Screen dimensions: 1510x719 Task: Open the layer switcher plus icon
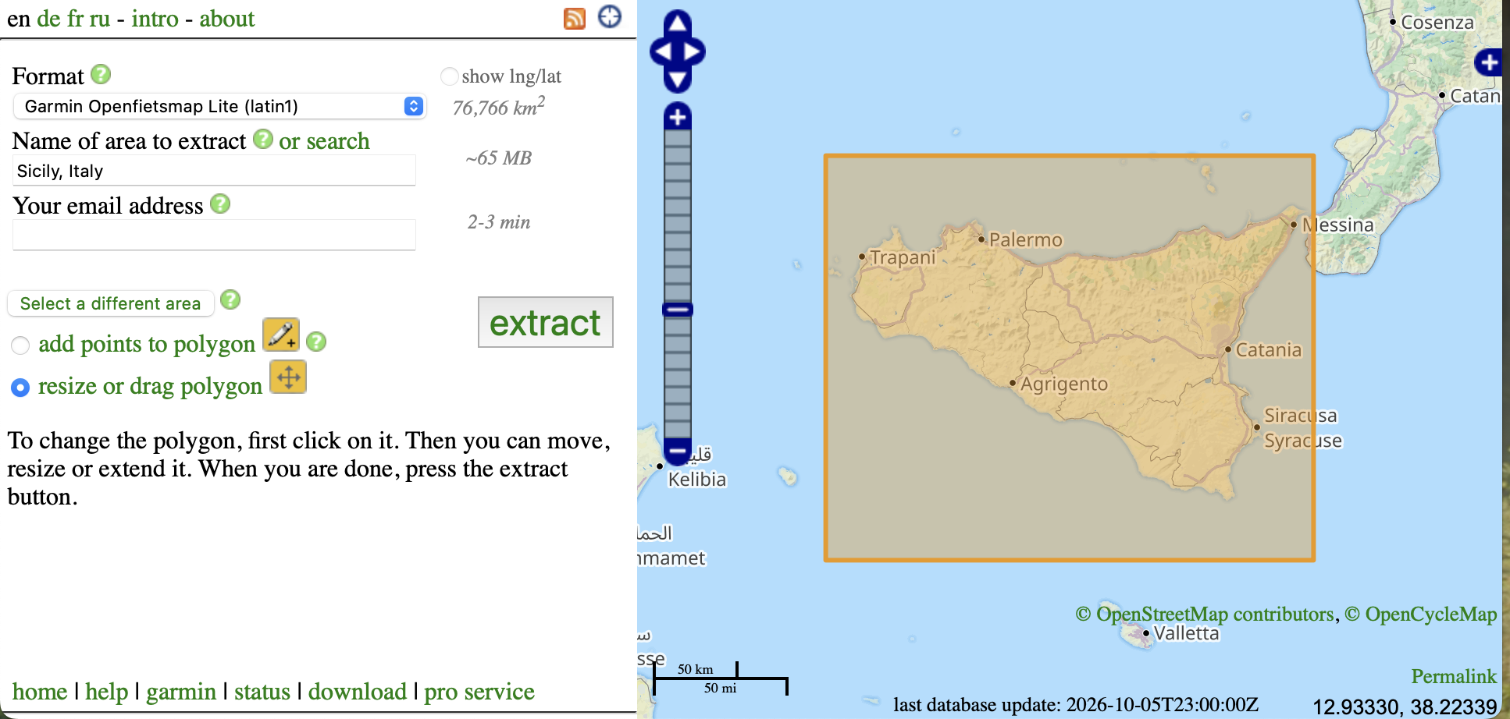pyautogui.click(x=1488, y=62)
